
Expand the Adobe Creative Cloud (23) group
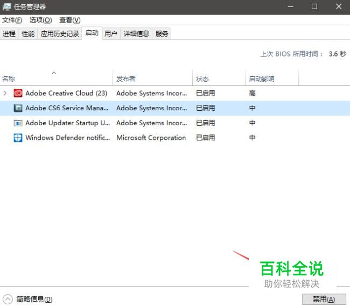point(5,93)
